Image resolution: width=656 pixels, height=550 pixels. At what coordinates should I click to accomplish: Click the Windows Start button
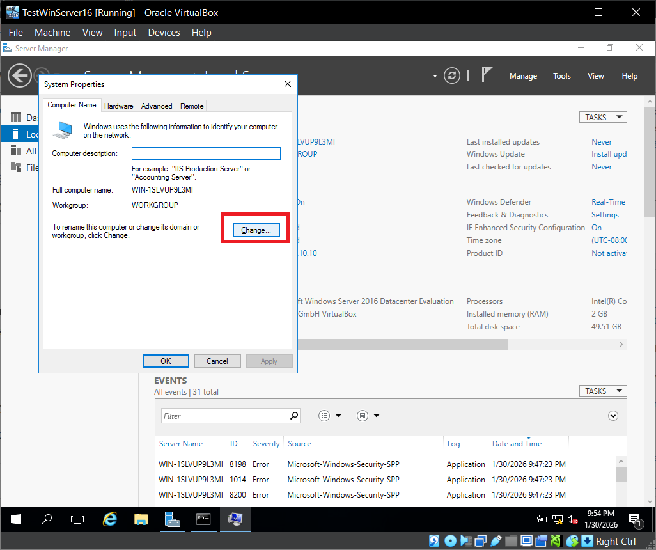(x=15, y=519)
